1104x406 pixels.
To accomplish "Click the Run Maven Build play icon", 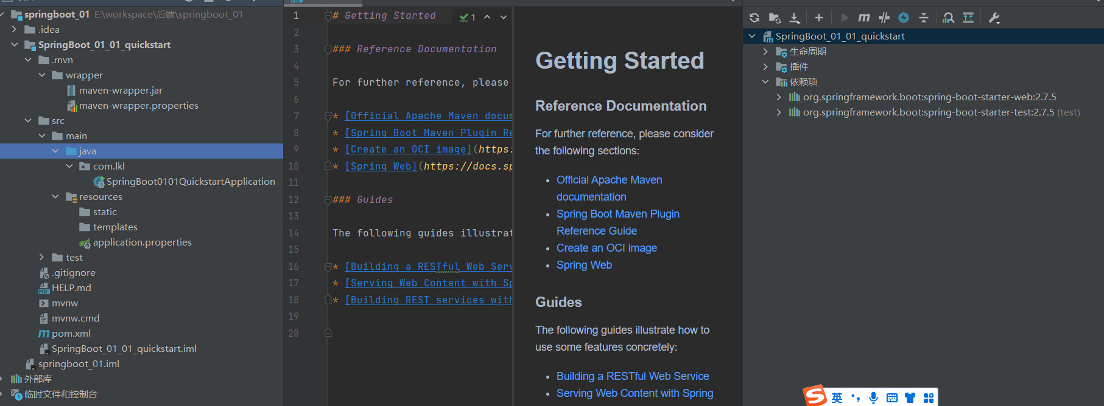I will pos(844,18).
